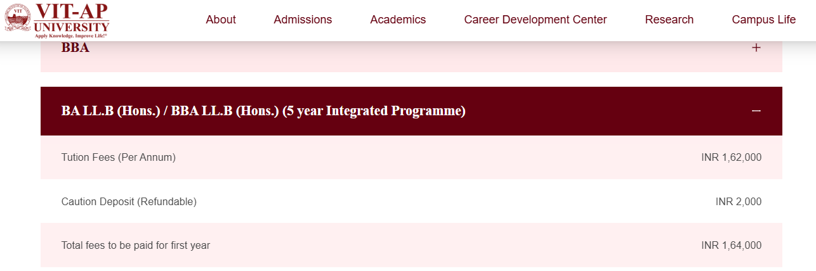The height and width of the screenshot is (271, 816).
Task: Click the INR 2,000 deposit amount
Action: click(x=738, y=201)
